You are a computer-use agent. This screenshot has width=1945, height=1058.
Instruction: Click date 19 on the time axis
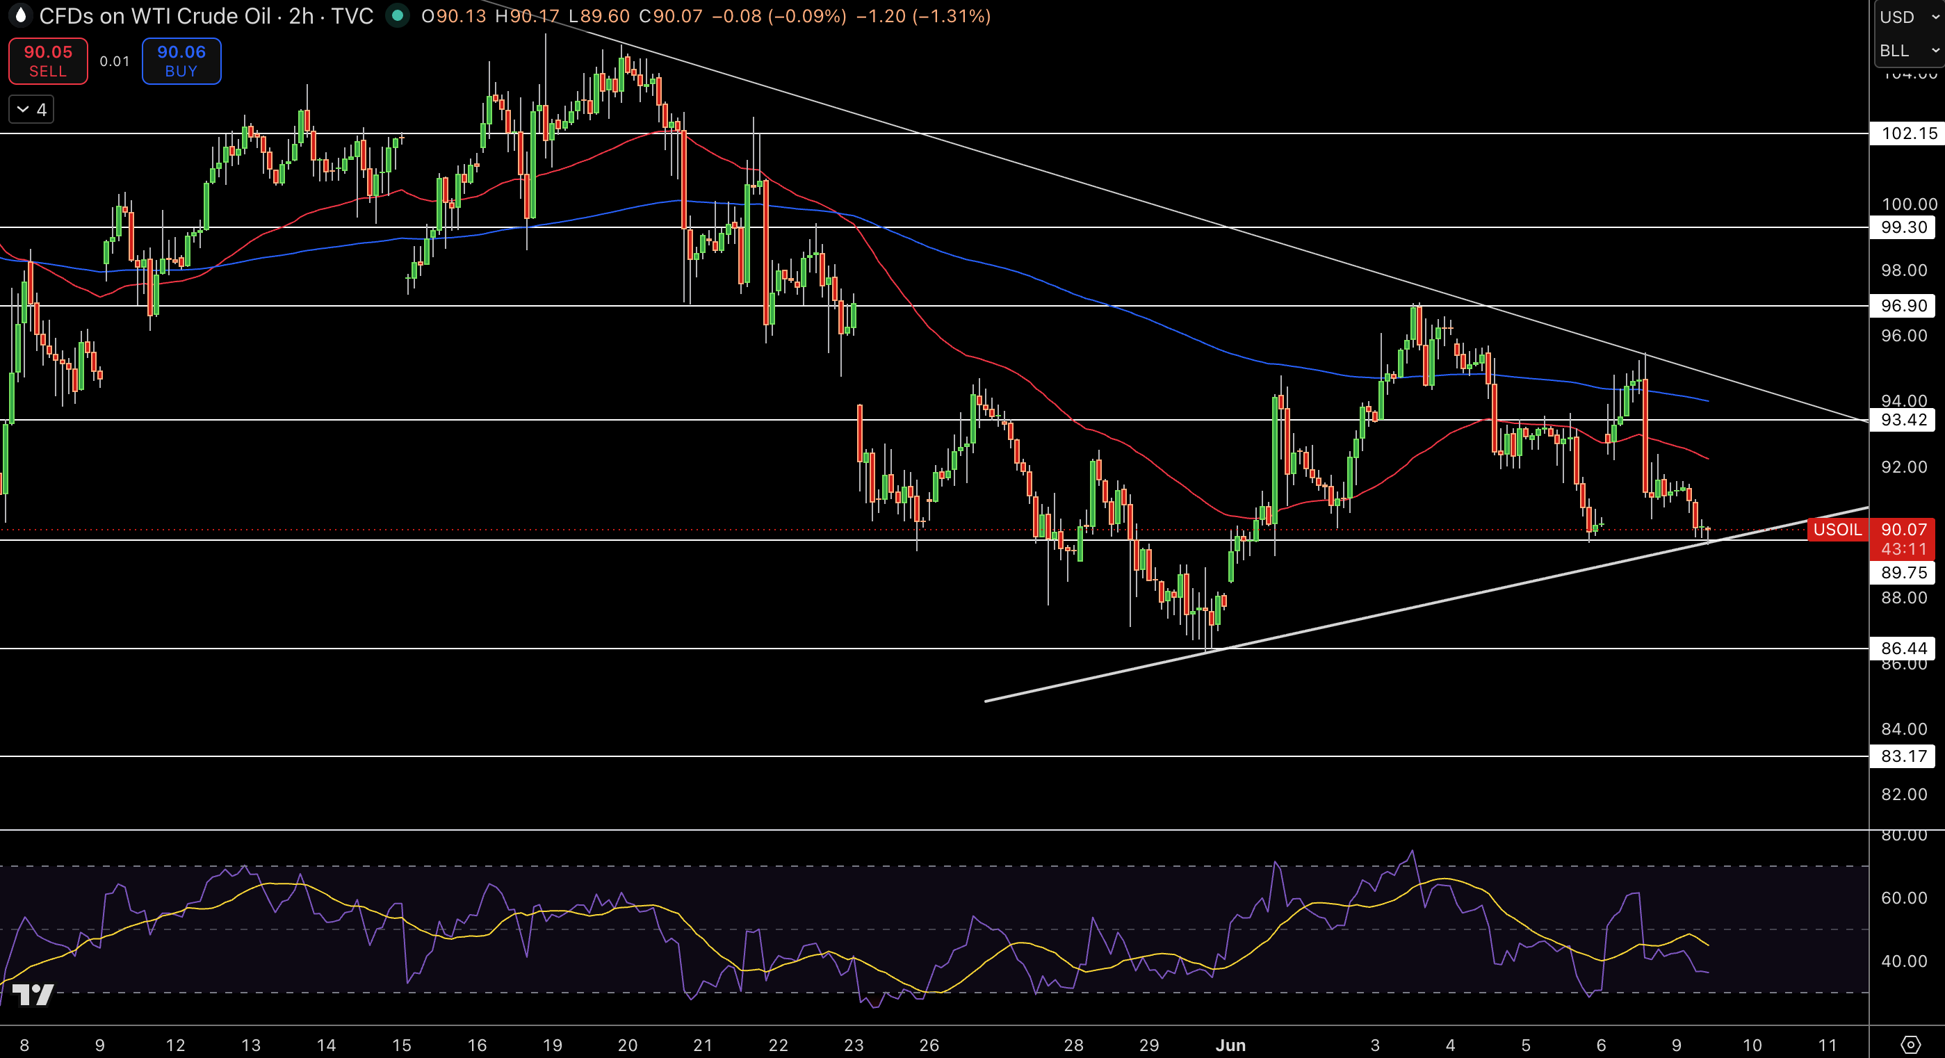[x=553, y=1045]
